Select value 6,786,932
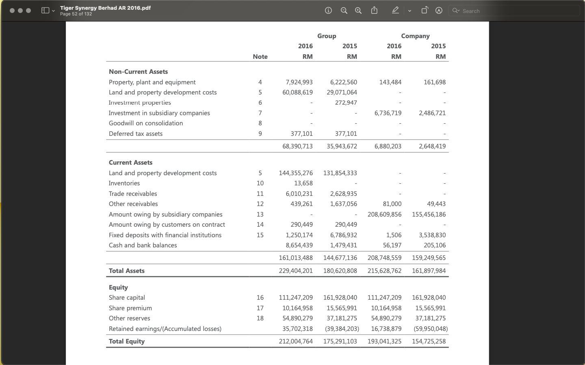Image resolution: width=585 pixels, height=365 pixels. 343,235
